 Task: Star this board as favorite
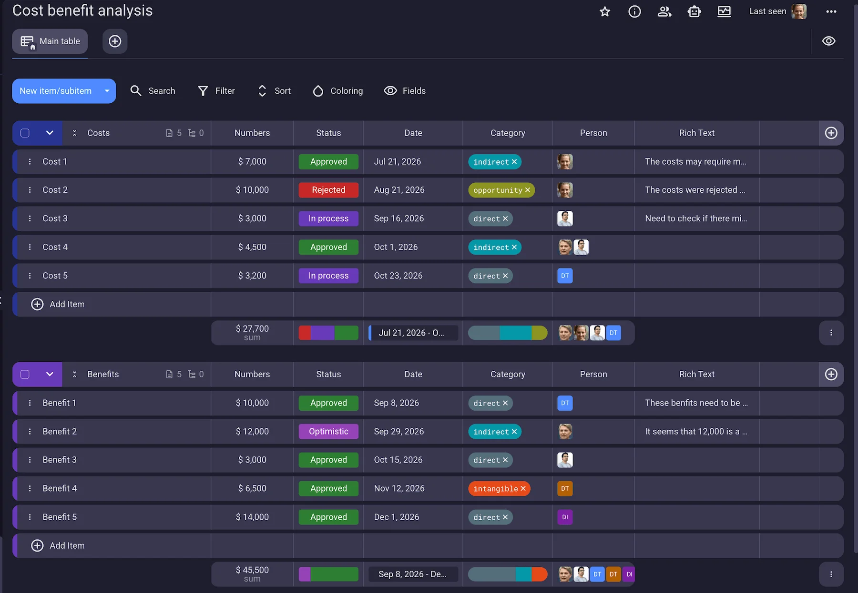tap(605, 11)
